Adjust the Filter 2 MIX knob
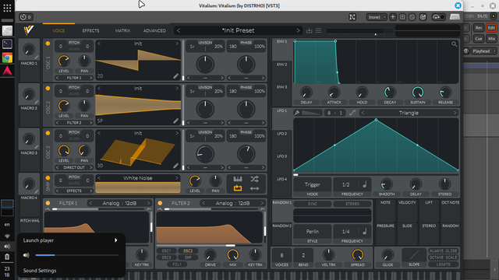This screenshot has height=280, width=499. click(232, 254)
